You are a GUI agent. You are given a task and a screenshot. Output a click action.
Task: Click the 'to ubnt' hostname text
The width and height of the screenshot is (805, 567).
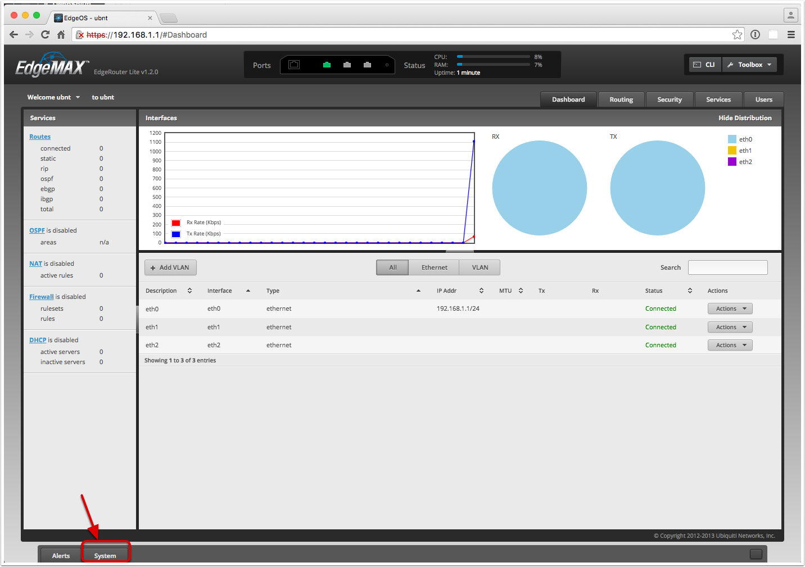tap(103, 97)
